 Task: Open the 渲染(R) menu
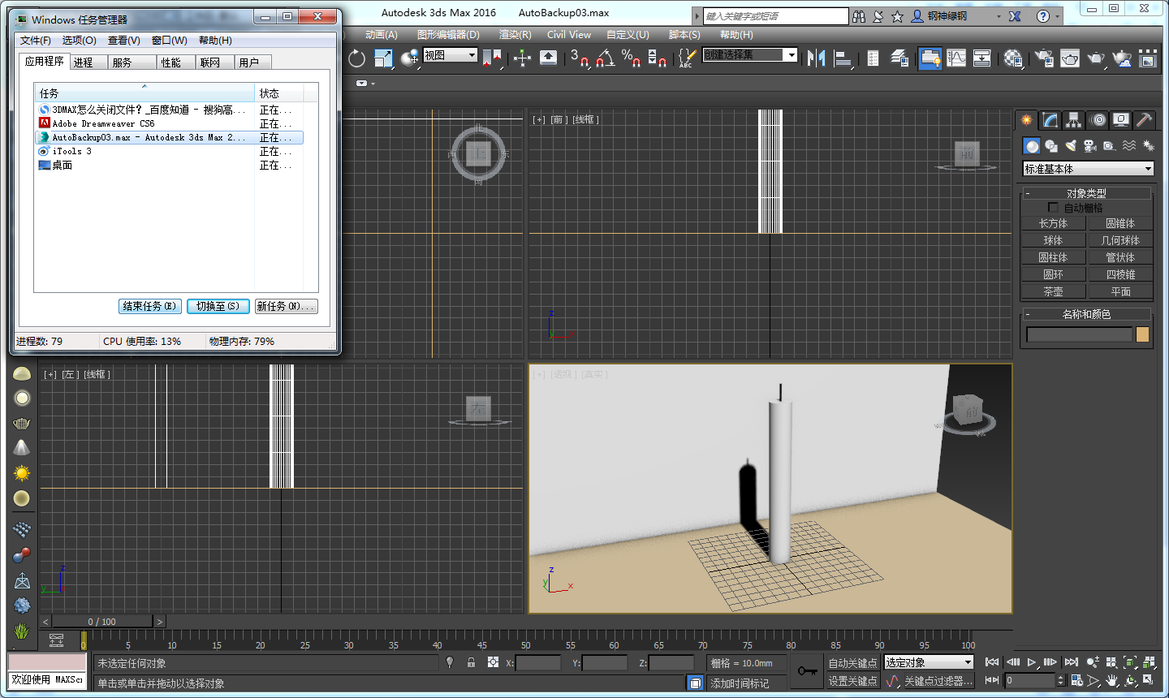pyautogui.click(x=515, y=35)
